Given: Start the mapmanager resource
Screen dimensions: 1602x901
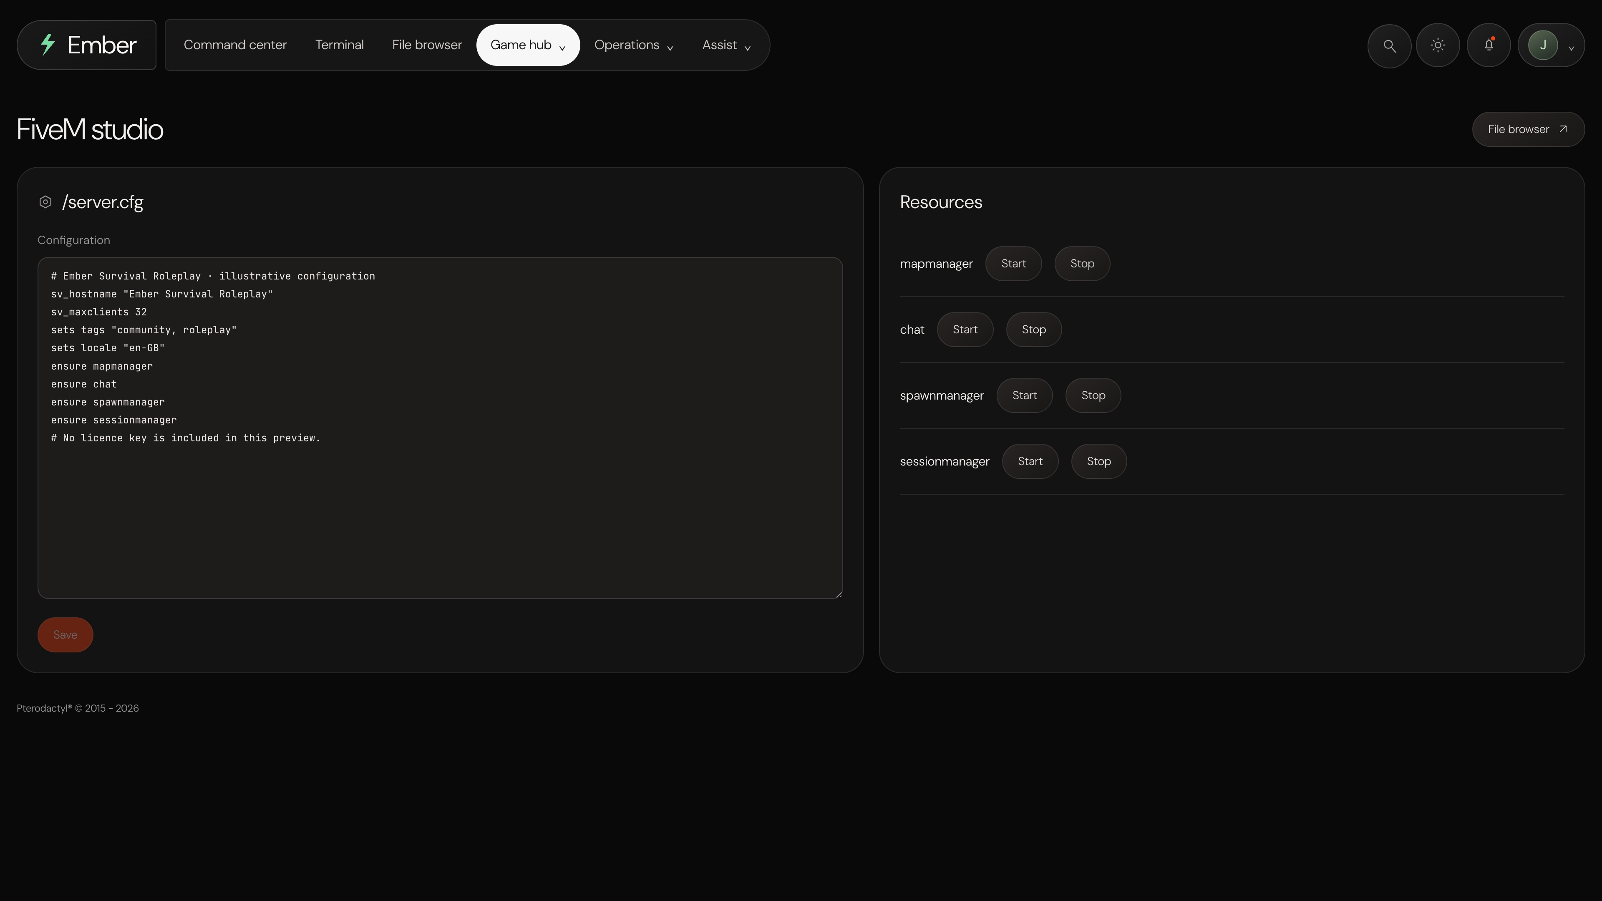Looking at the screenshot, I should tap(1014, 264).
